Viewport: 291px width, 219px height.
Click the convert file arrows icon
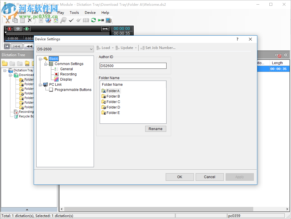[56, 20]
